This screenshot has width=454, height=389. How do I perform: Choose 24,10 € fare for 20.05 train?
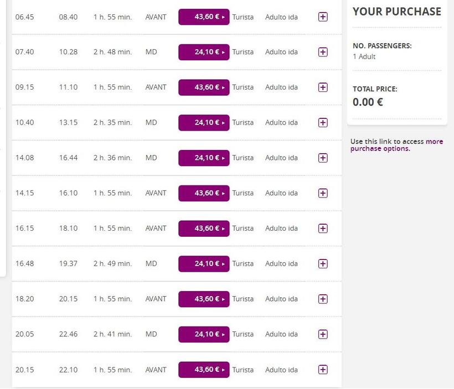(204, 334)
